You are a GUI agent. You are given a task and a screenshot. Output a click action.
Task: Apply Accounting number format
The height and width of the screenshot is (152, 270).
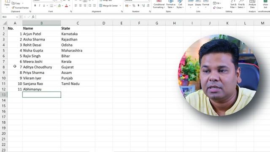[x=127, y=5]
